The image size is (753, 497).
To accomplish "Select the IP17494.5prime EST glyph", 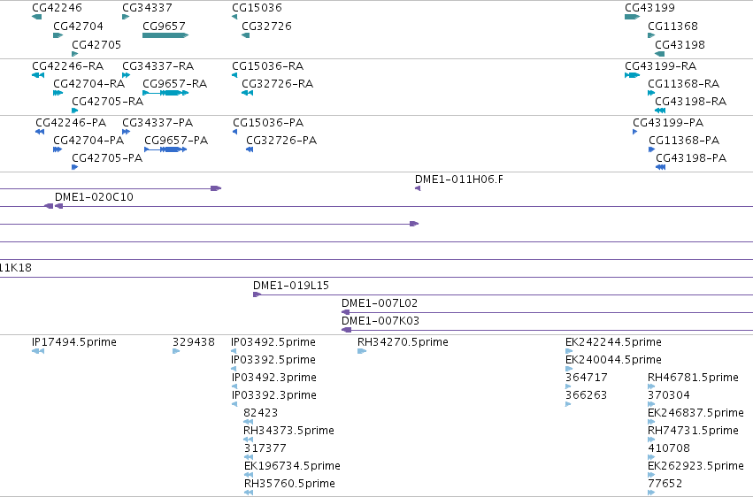I will [x=38, y=351].
